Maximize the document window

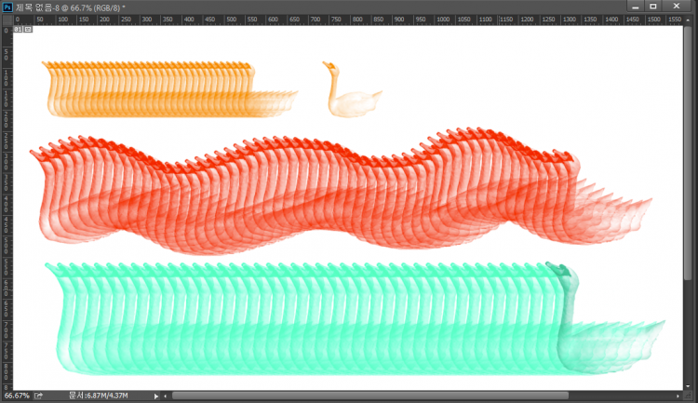pos(653,7)
